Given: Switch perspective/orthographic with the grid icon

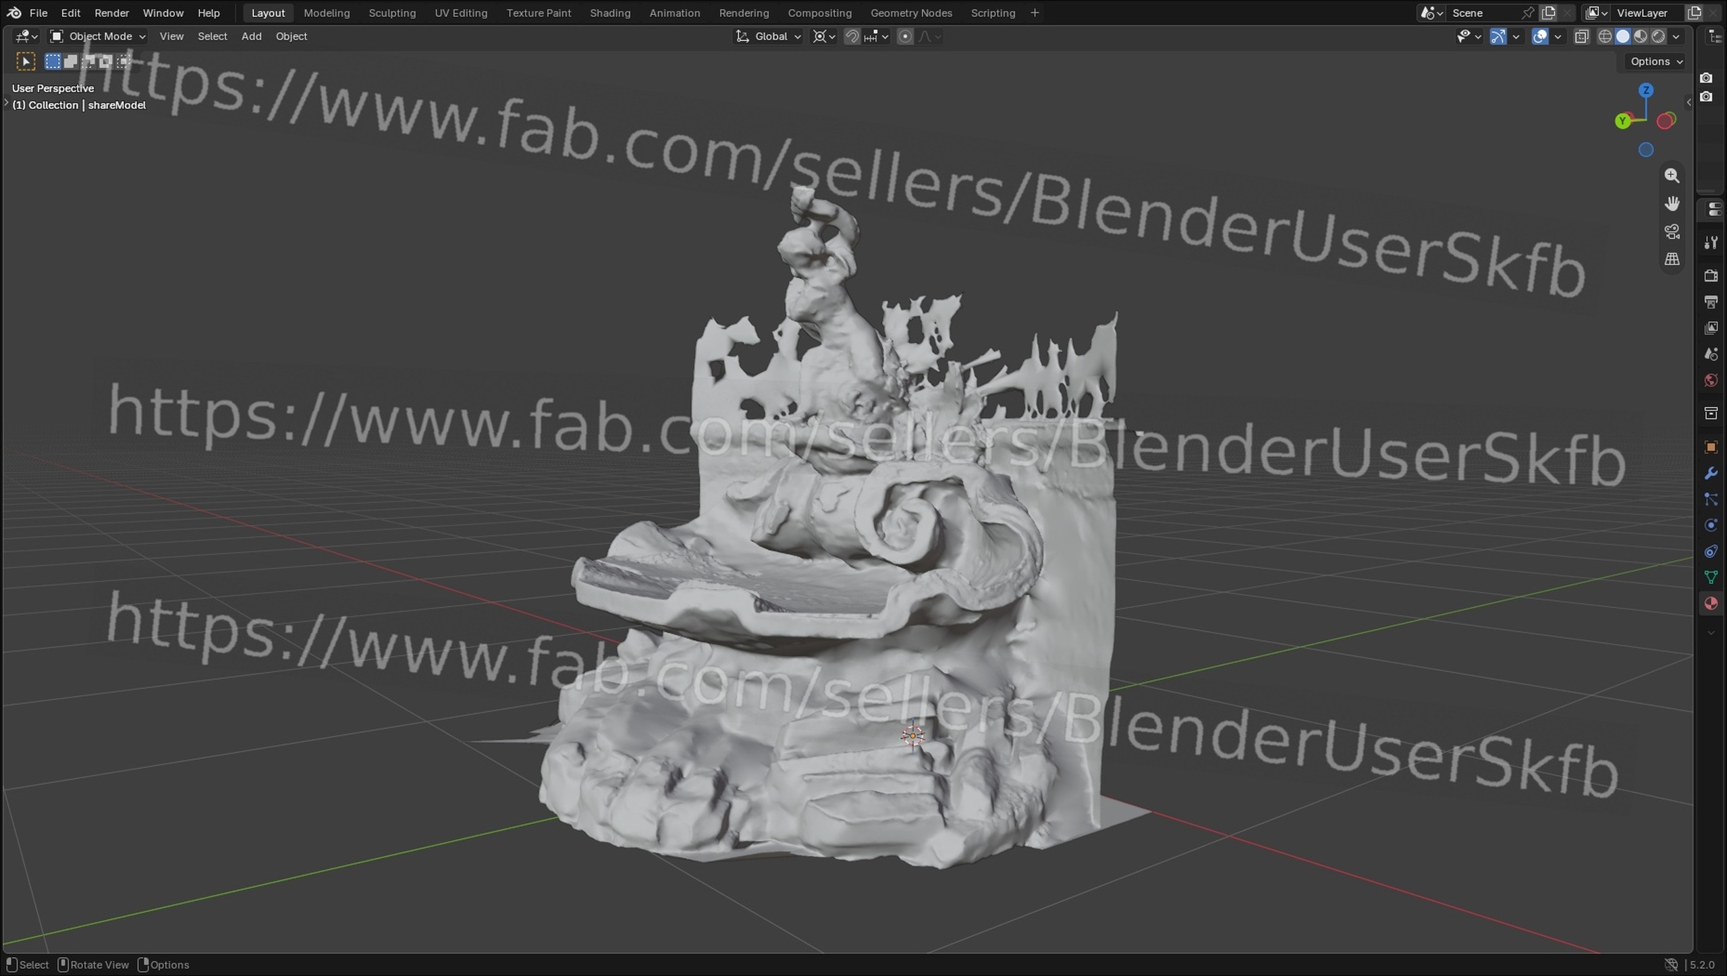Looking at the screenshot, I should click(x=1672, y=259).
